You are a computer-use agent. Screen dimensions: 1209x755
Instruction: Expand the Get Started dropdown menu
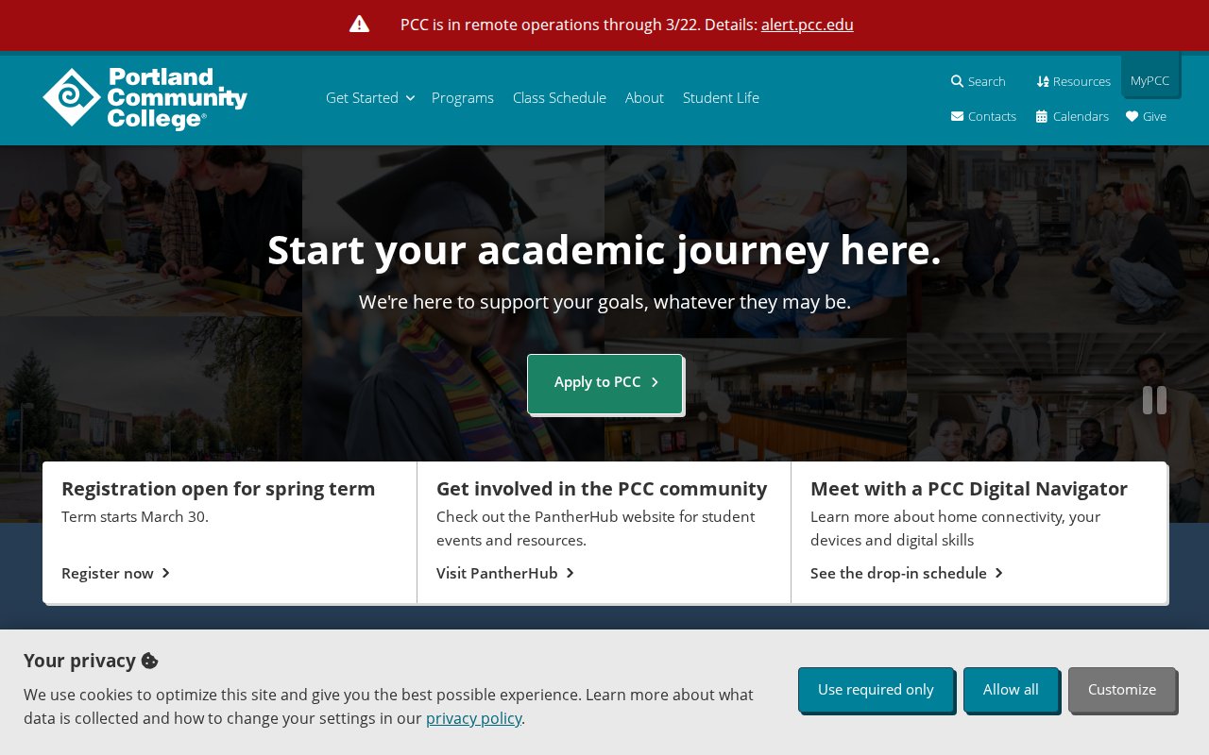(x=369, y=97)
